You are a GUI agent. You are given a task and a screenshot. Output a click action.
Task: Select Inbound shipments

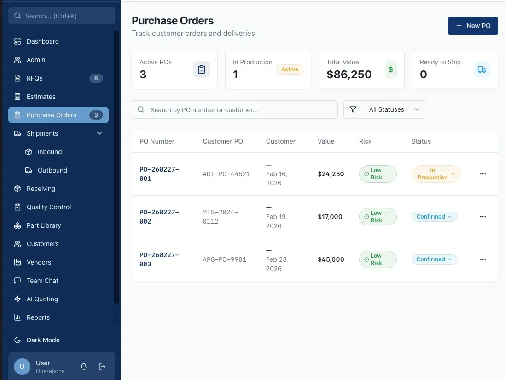click(64, 152)
